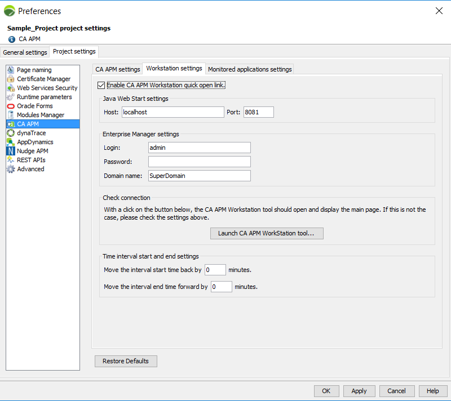Switch to the General settings tab
Image resolution: width=451 pixels, height=401 pixels.
(x=25, y=52)
